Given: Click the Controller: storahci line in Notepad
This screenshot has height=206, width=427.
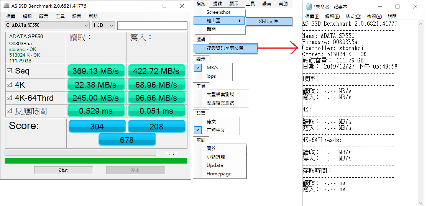Looking at the screenshot, I should click(332, 48).
